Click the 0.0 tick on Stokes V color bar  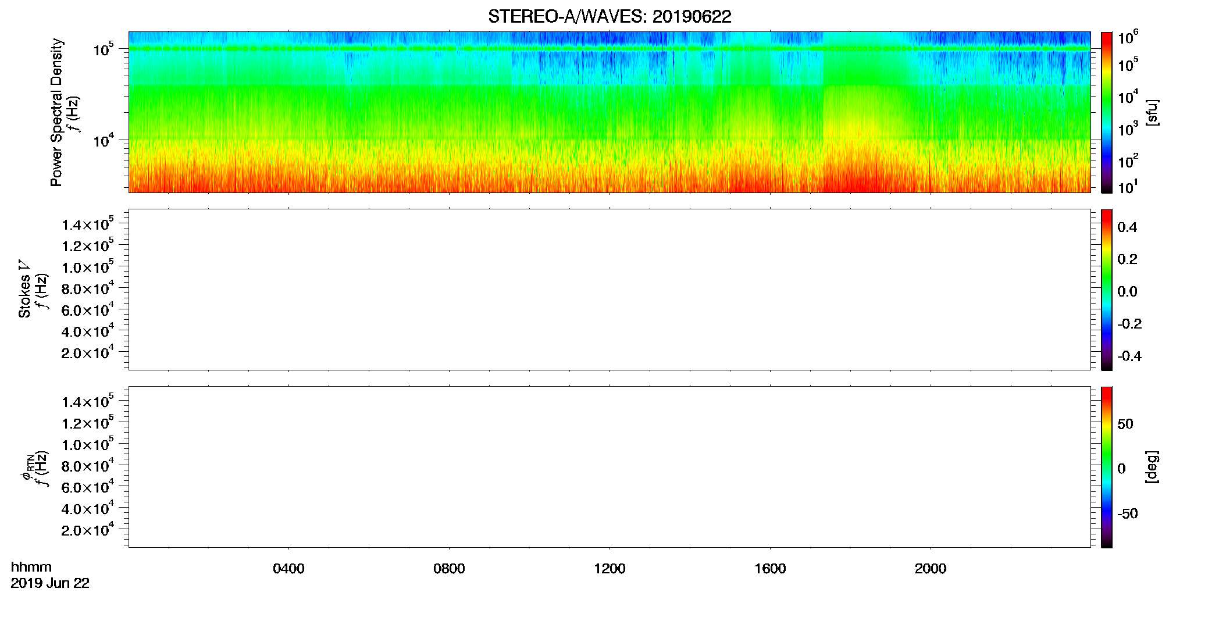(1127, 291)
